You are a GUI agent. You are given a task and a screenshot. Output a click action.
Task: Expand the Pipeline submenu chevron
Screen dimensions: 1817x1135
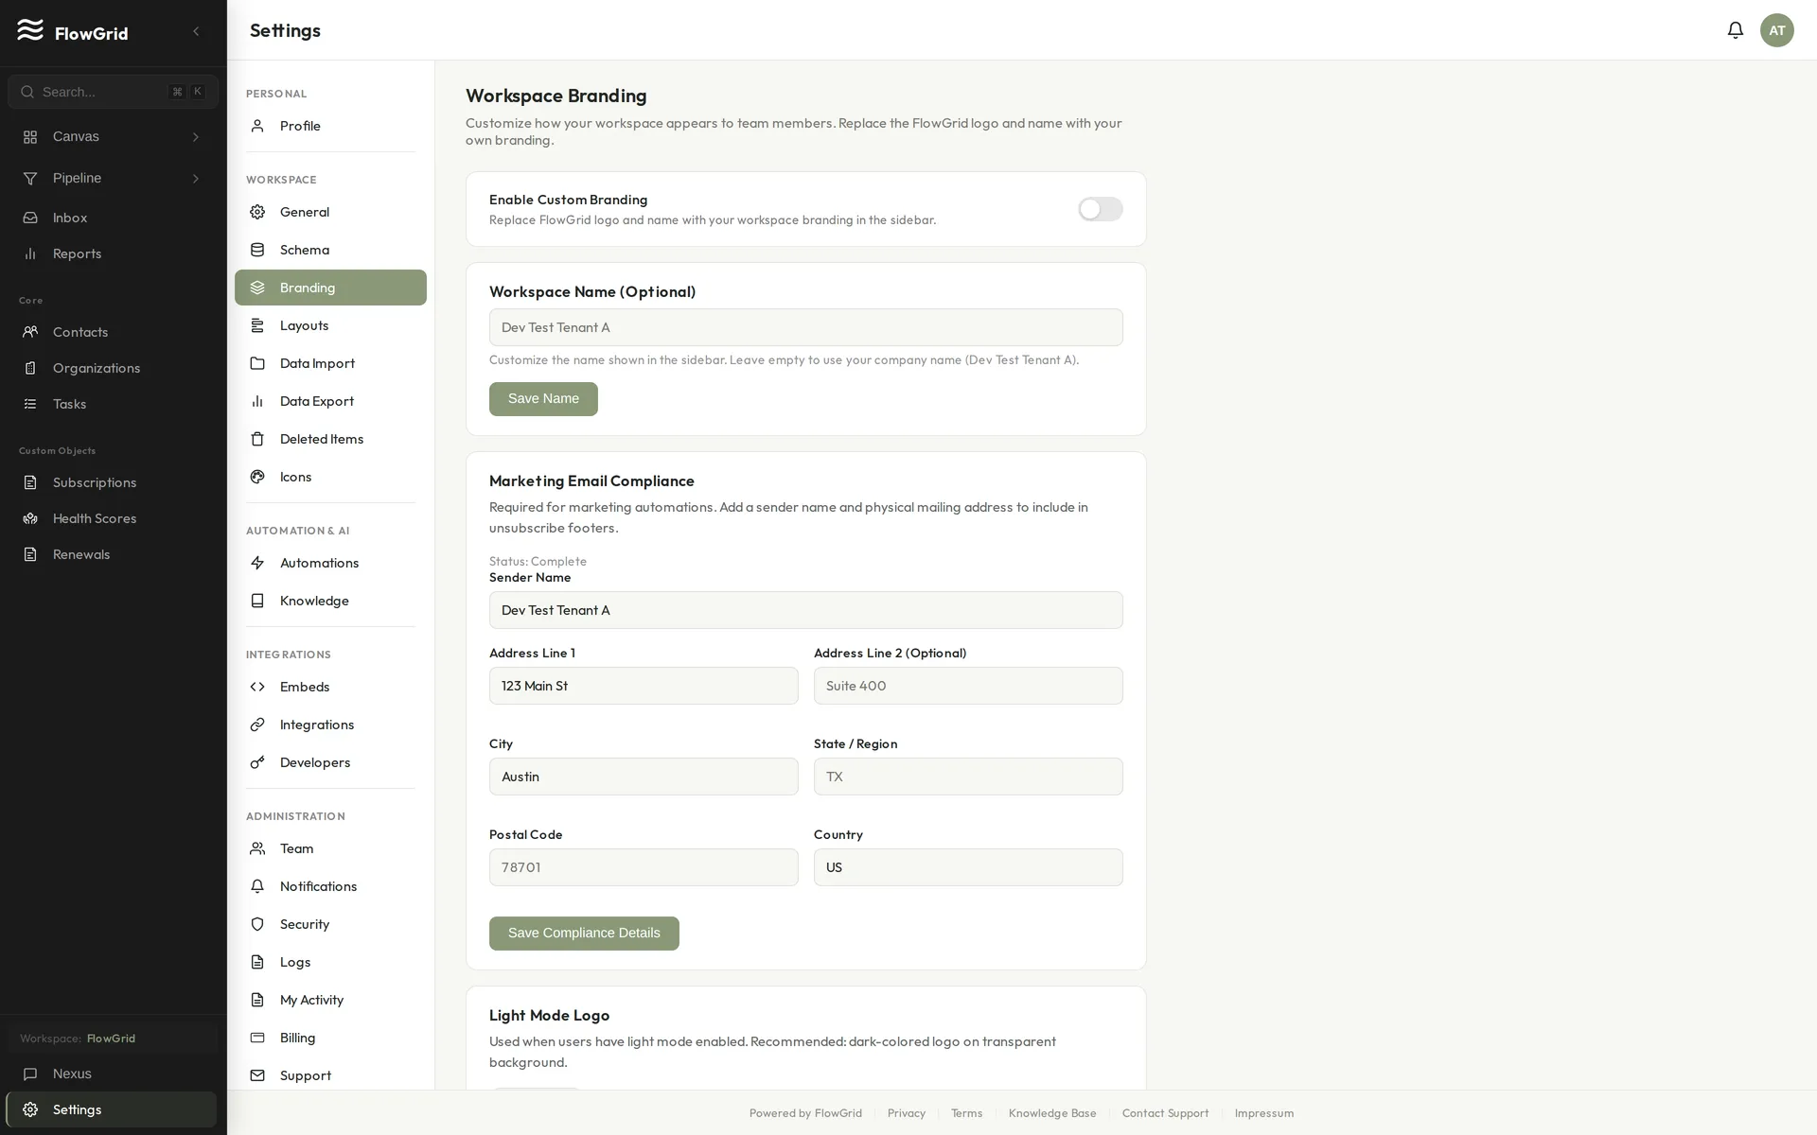tap(196, 179)
